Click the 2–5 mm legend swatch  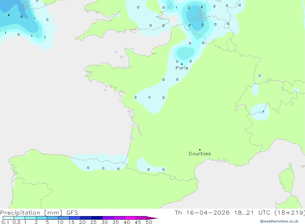click(x=41, y=218)
